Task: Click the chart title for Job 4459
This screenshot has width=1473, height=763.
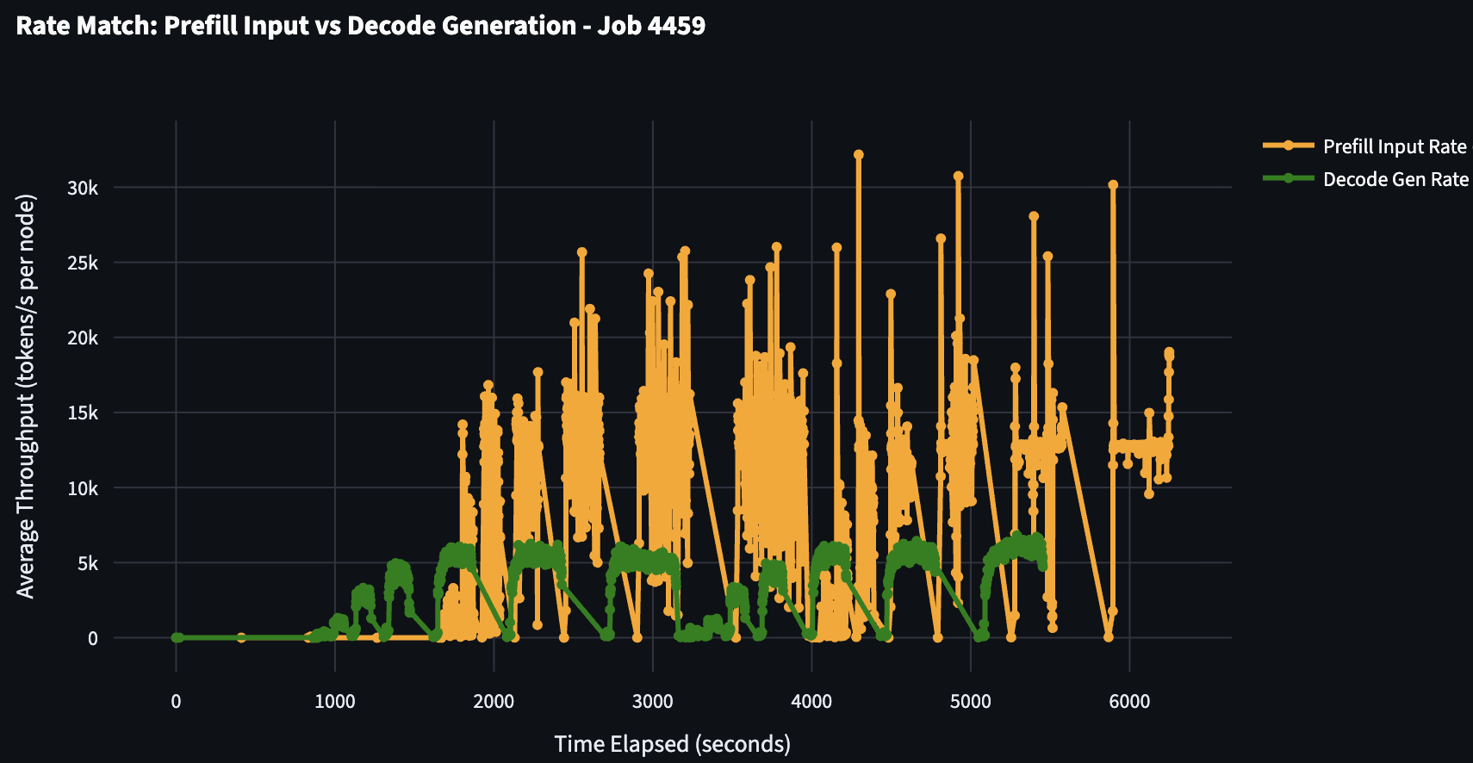Action: tap(360, 26)
